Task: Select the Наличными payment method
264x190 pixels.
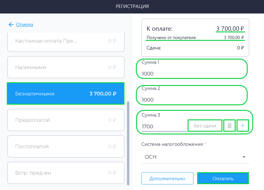Action: (x=66, y=67)
